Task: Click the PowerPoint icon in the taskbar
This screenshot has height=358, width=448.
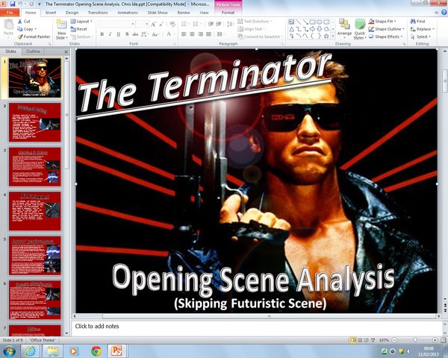Action: click(116, 351)
